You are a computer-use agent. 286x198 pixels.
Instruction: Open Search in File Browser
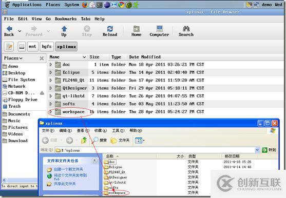[186, 31]
